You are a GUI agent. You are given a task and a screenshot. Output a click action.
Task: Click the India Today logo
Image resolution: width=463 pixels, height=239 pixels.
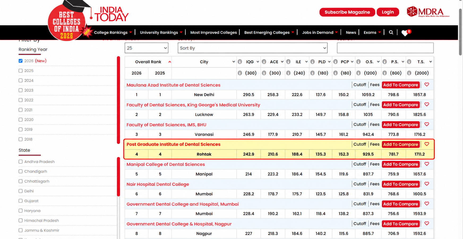[112, 14]
